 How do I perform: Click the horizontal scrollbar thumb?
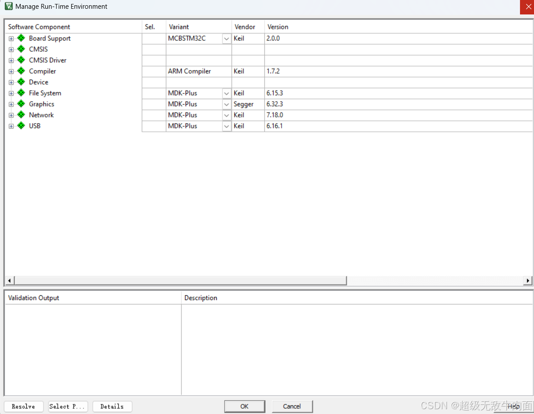180,280
